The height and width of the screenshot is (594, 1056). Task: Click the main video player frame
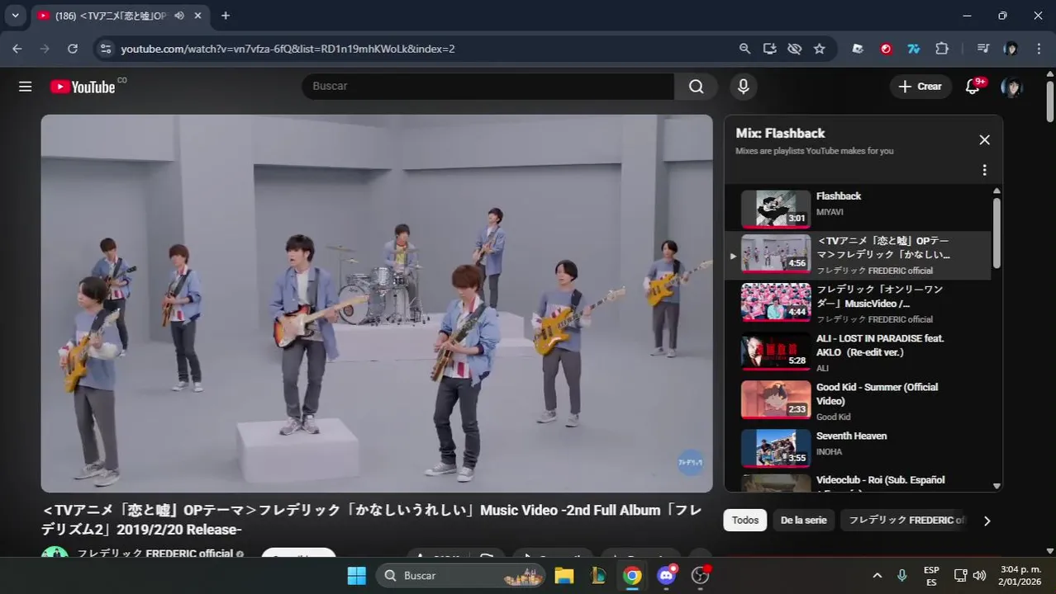coord(377,304)
